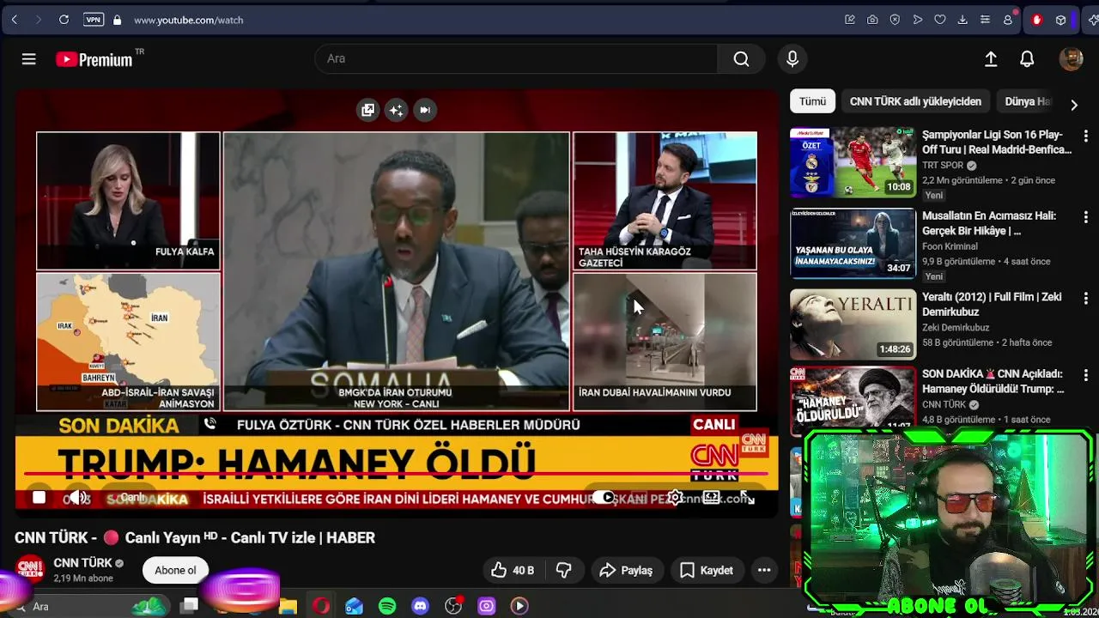Open the ad blocker shield icon
The height and width of the screenshot is (618, 1099).
(x=895, y=20)
